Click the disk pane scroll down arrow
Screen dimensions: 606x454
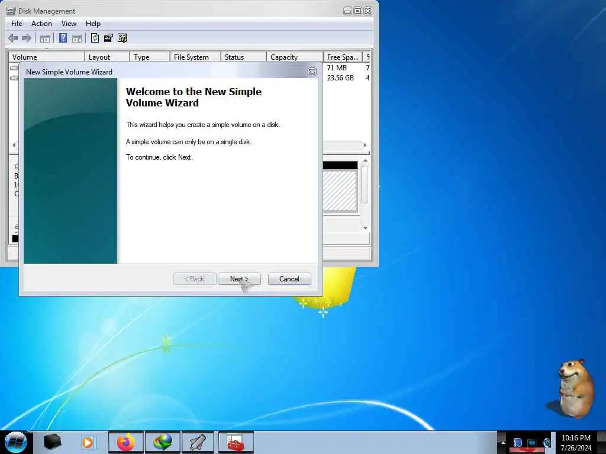tap(365, 228)
